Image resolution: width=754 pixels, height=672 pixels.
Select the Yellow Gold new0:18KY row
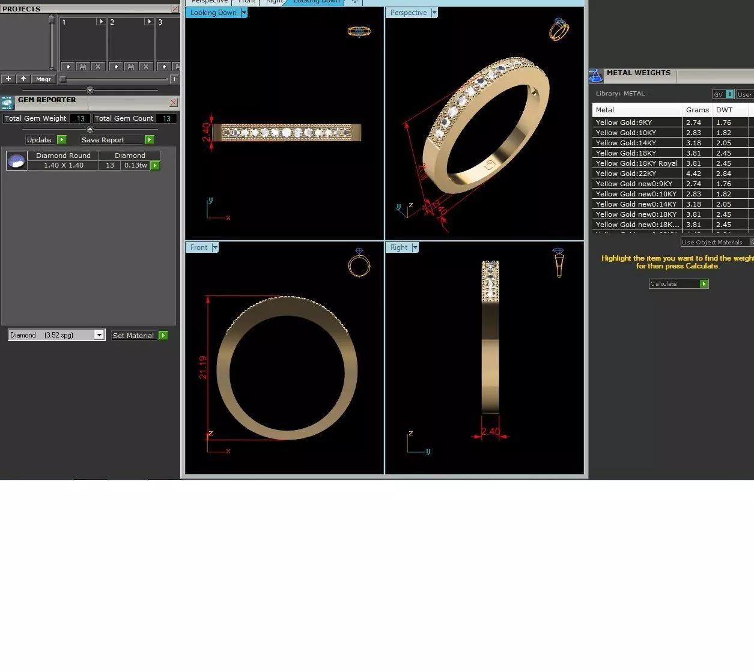[x=673, y=214]
